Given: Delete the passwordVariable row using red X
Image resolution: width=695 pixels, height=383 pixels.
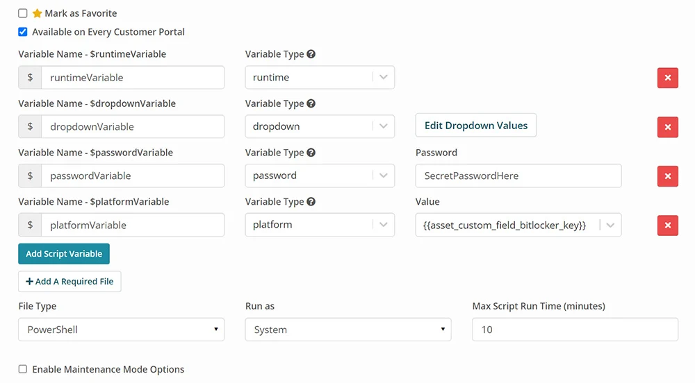Looking at the screenshot, I should click(x=667, y=176).
